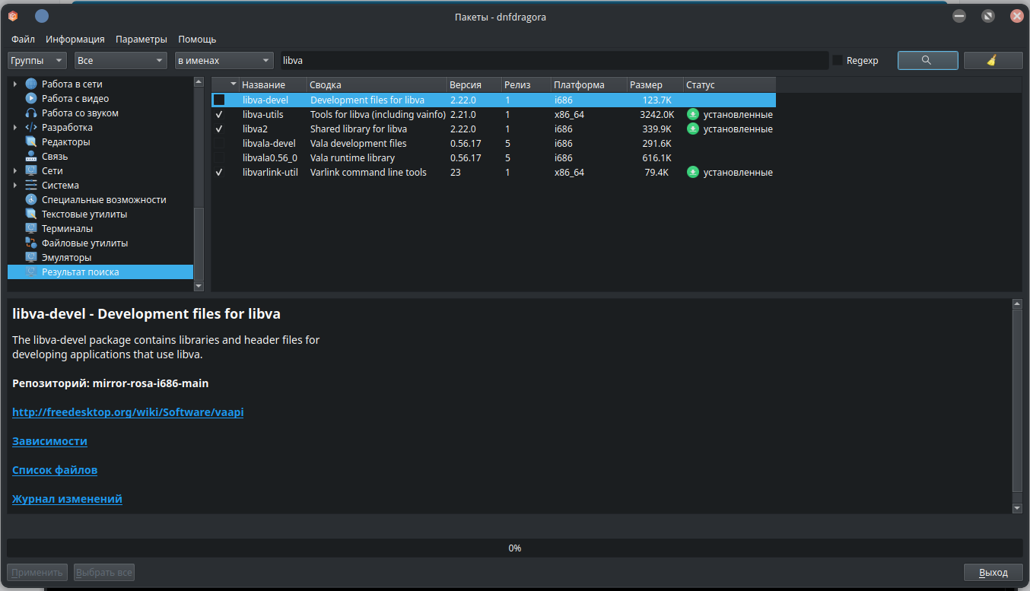The height and width of the screenshot is (591, 1030).
Task: Click the Работа с видео play icon
Action: click(x=31, y=98)
